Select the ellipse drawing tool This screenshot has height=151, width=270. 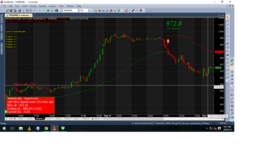coord(227,51)
